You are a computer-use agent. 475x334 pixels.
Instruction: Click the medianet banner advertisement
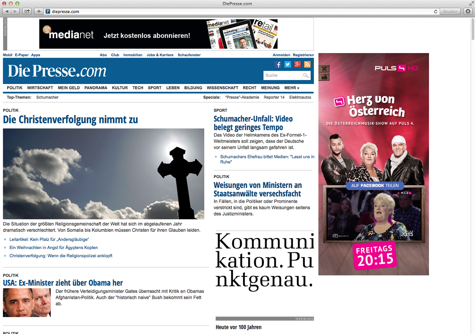pyautogui.click(x=158, y=34)
